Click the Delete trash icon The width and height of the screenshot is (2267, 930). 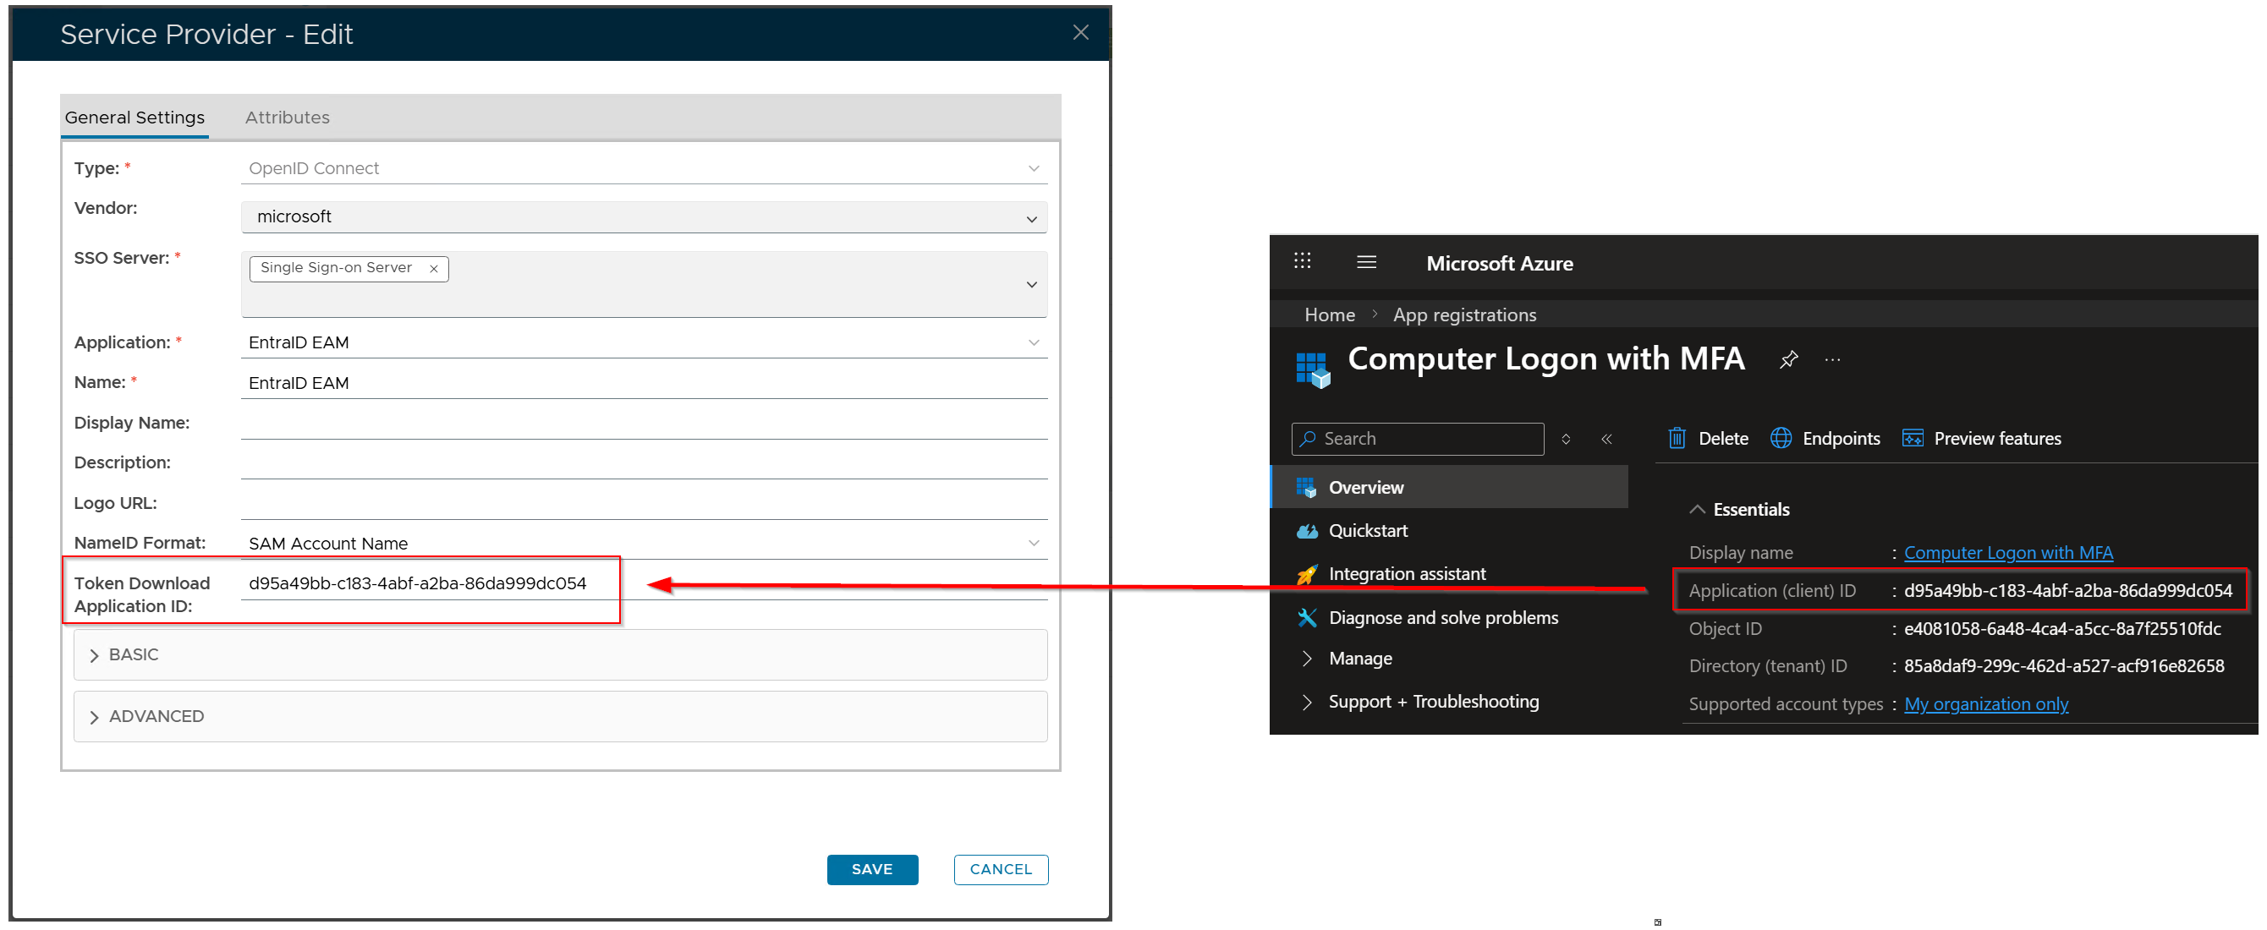[x=1677, y=438]
